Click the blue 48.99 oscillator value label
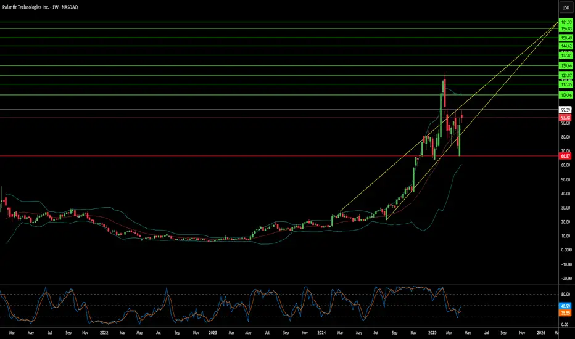The width and height of the screenshot is (575, 339). (x=565, y=306)
